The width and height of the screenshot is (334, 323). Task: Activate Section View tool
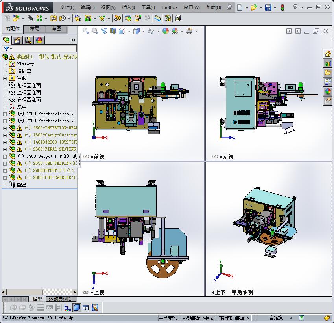pos(113,31)
